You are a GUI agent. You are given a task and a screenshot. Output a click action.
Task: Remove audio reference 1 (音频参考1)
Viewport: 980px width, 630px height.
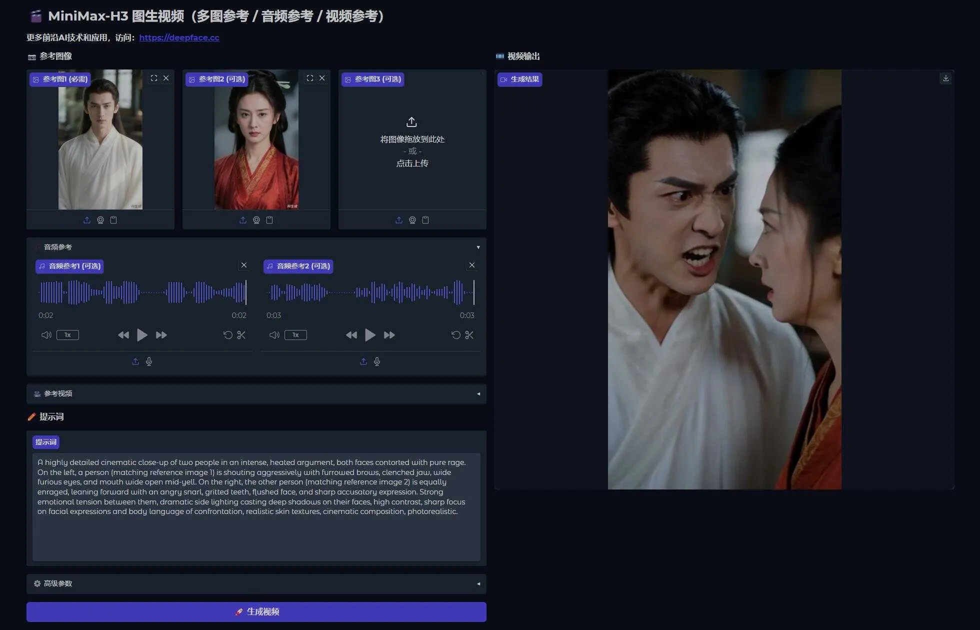click(244, 265)
